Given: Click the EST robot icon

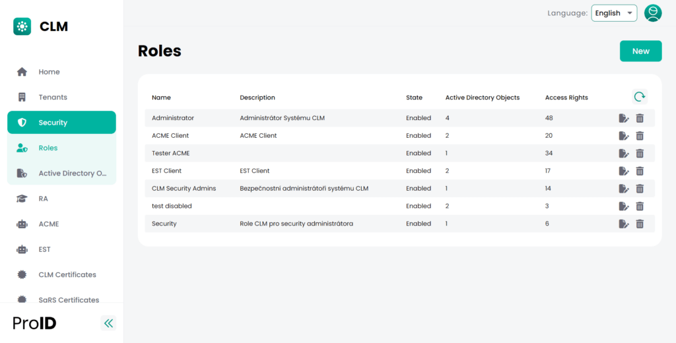Looking at the screenshot, I should tap(22, 249).
